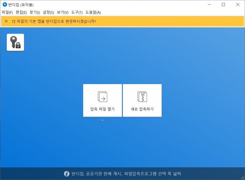Open the 편집(E) menu
This screenshot has width=245, height=180.
pos(21,12)
